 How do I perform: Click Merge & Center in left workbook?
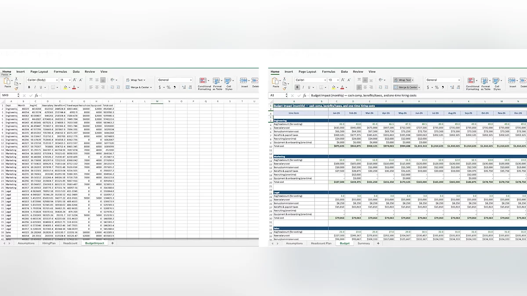pos(139,87)
